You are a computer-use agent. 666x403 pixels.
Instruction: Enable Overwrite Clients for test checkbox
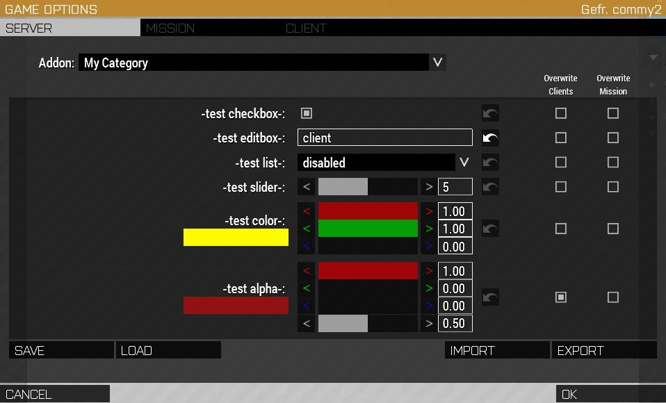coord(560,113)
